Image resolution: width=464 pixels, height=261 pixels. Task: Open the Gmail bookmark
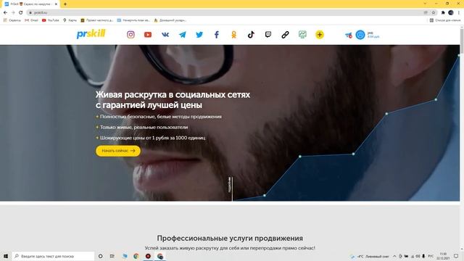tap(31, 20)
